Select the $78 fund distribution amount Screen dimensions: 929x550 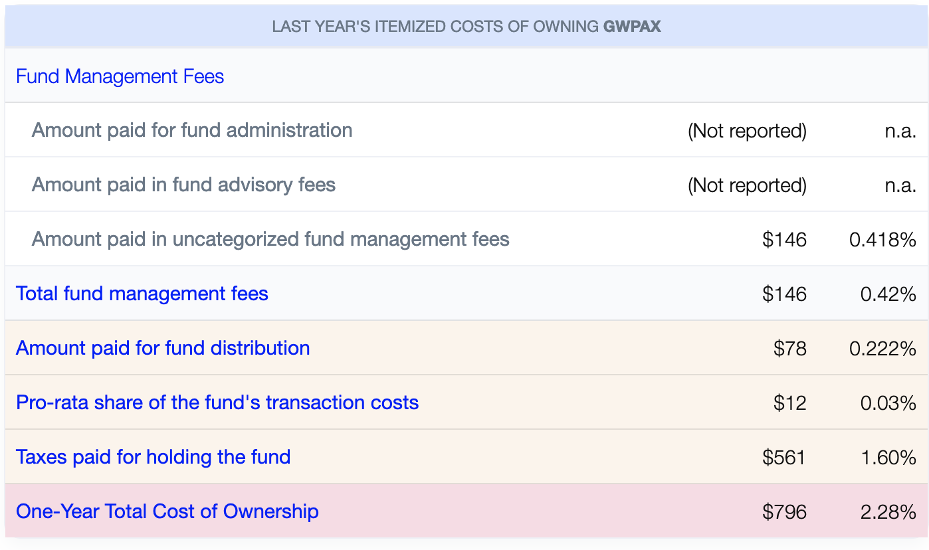click(790, 349)
